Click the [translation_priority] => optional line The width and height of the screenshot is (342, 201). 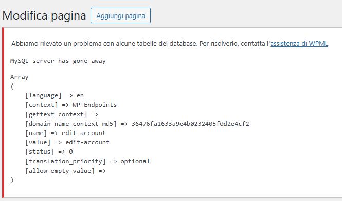point(87,161)
